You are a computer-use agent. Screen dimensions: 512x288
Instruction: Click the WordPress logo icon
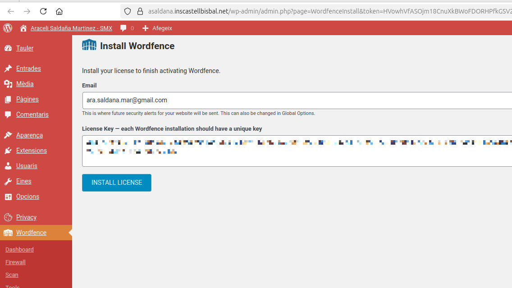(8, 28)
